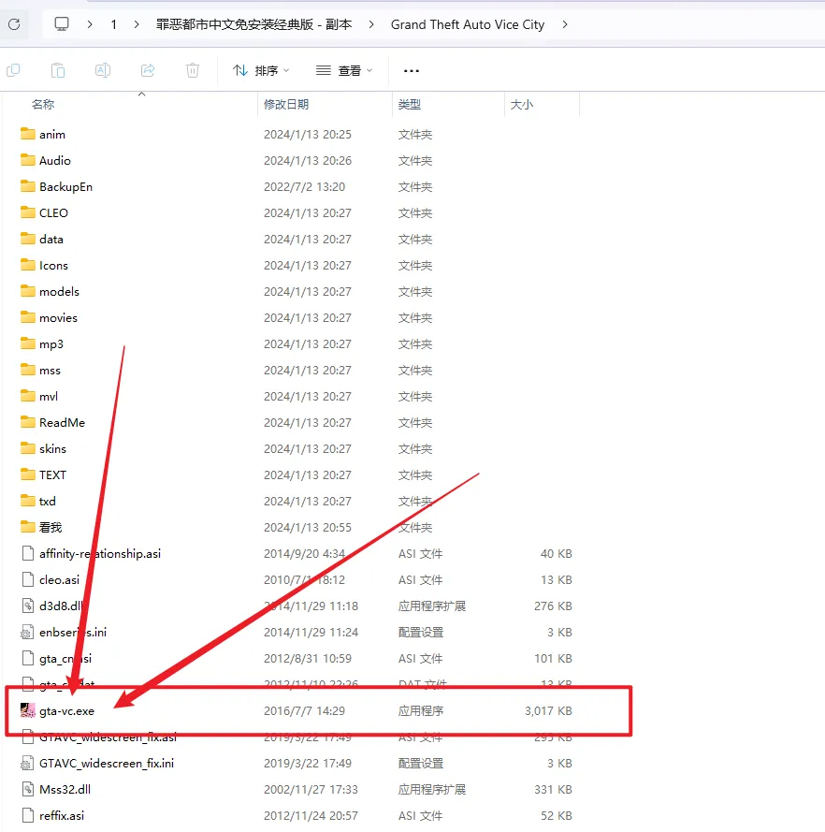Screen dimensions: 825x832
Task: Sort by 名称 column header
Action: (43, 105)
